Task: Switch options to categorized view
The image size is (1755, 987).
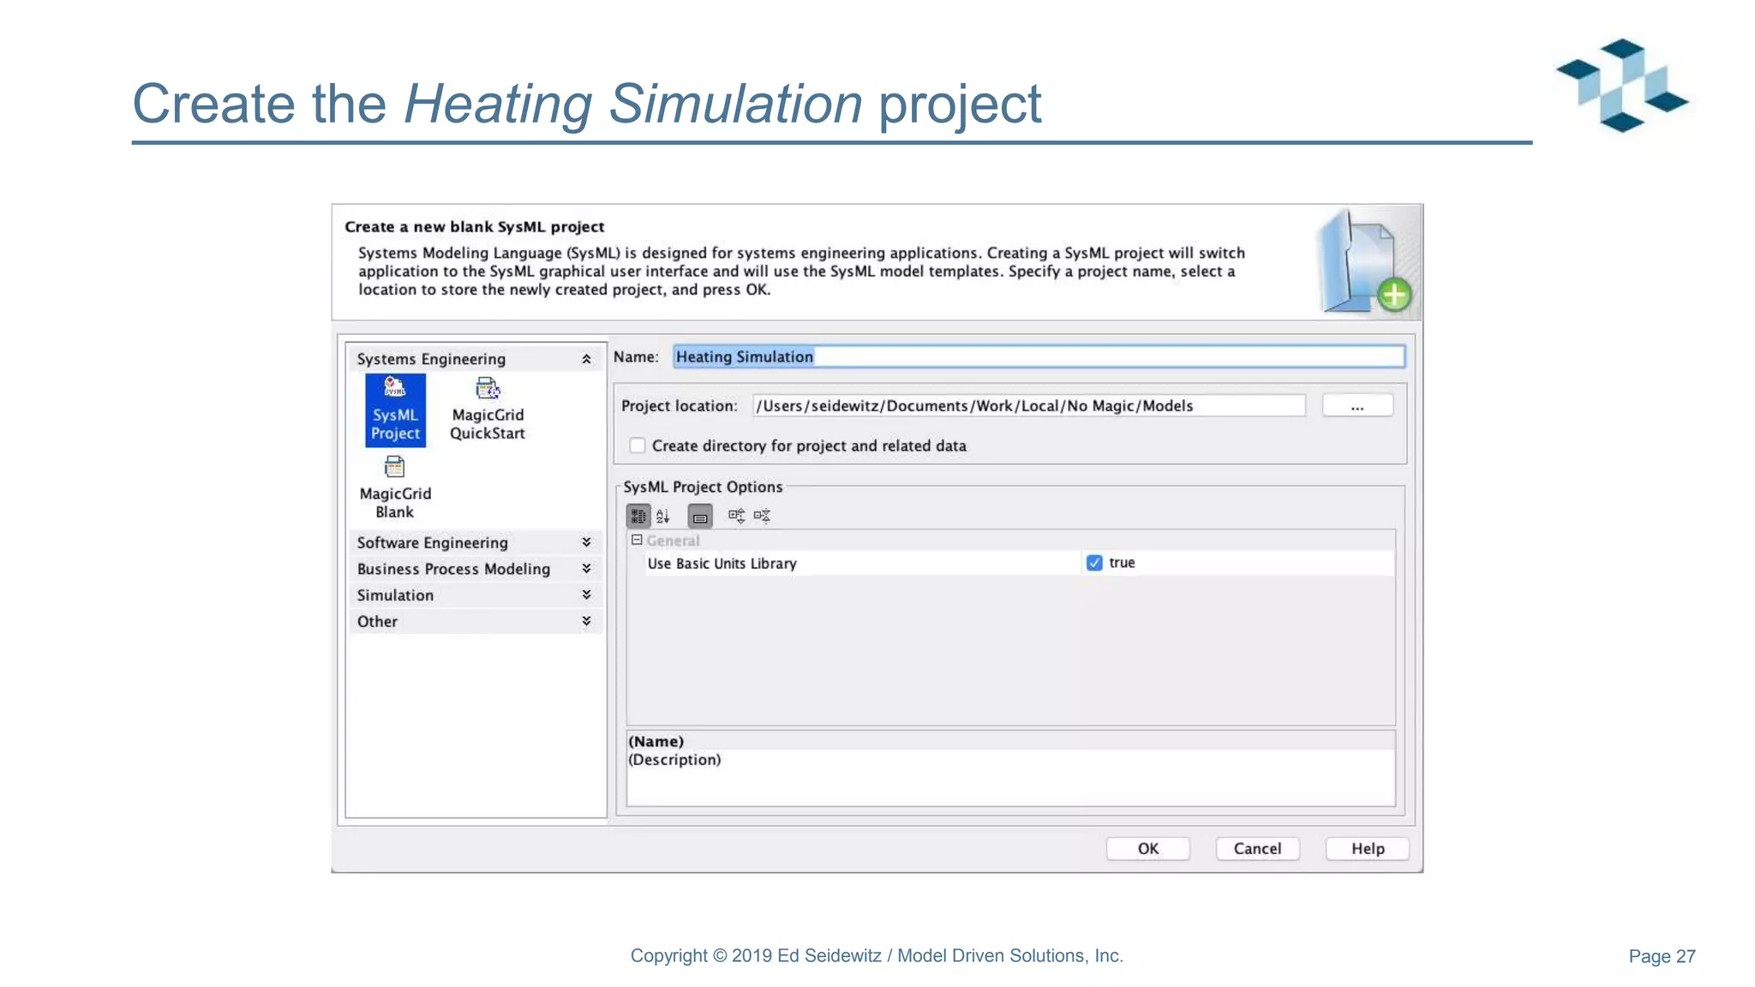Action: point(638,516)
